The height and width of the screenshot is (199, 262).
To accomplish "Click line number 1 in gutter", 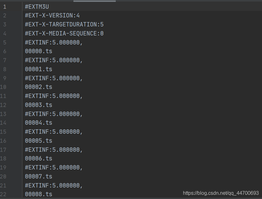I will tap(5, 7).
